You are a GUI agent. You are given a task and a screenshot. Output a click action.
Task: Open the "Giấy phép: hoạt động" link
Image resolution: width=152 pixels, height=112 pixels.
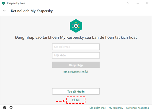[137, 108]
